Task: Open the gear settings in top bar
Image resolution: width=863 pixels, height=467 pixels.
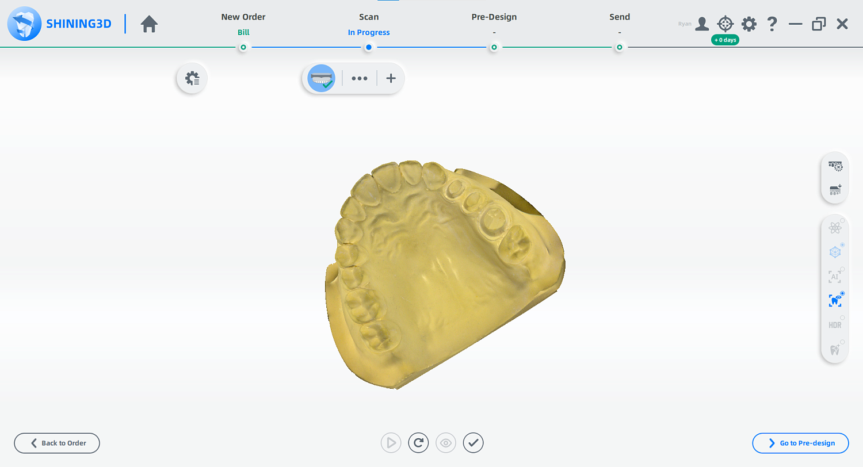Action: coord(749,24)
